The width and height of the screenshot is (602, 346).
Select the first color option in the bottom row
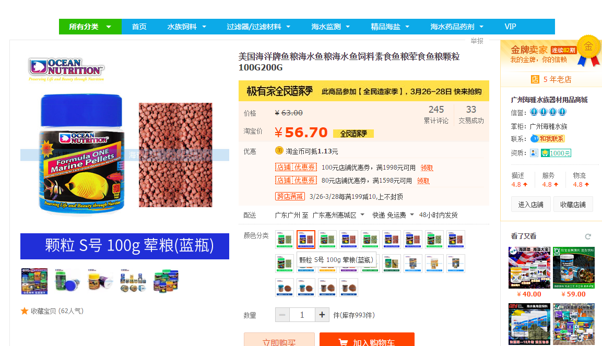[x=285, y=288]
